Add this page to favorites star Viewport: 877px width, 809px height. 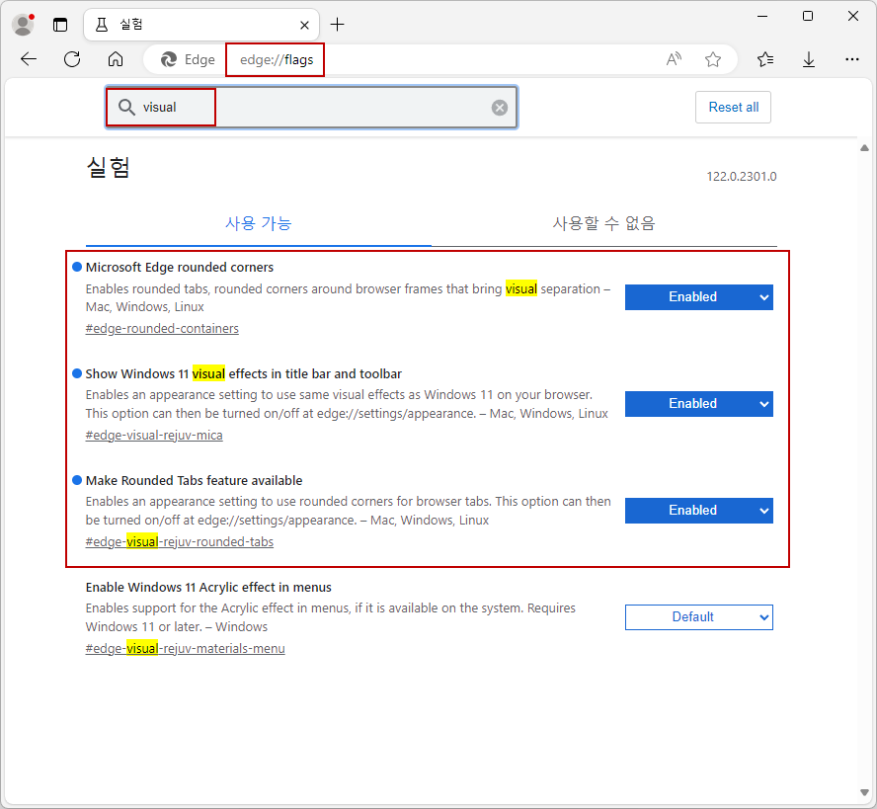click(713, 59)
